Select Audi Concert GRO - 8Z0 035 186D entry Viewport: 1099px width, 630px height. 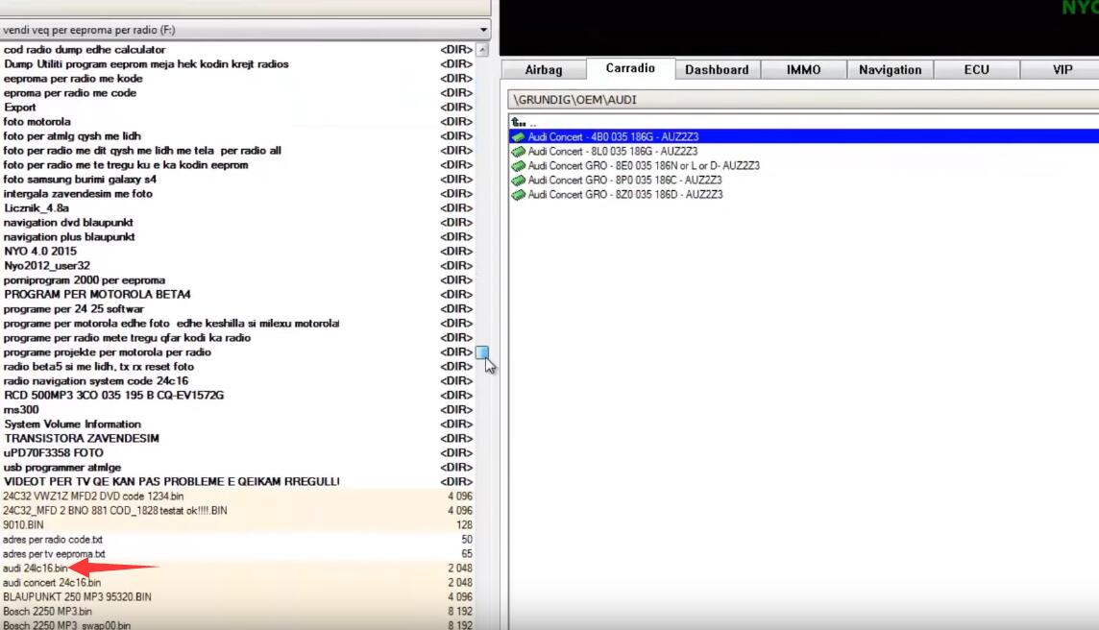click(625, 195)
